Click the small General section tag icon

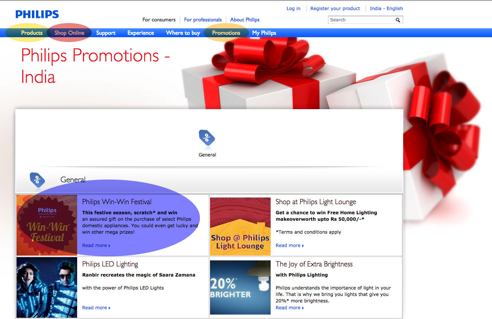[37, 180]
